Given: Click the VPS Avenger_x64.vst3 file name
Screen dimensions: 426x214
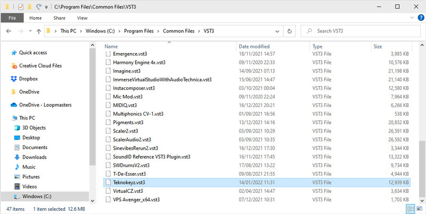Looking at the screenshot, I should point(136,200).
